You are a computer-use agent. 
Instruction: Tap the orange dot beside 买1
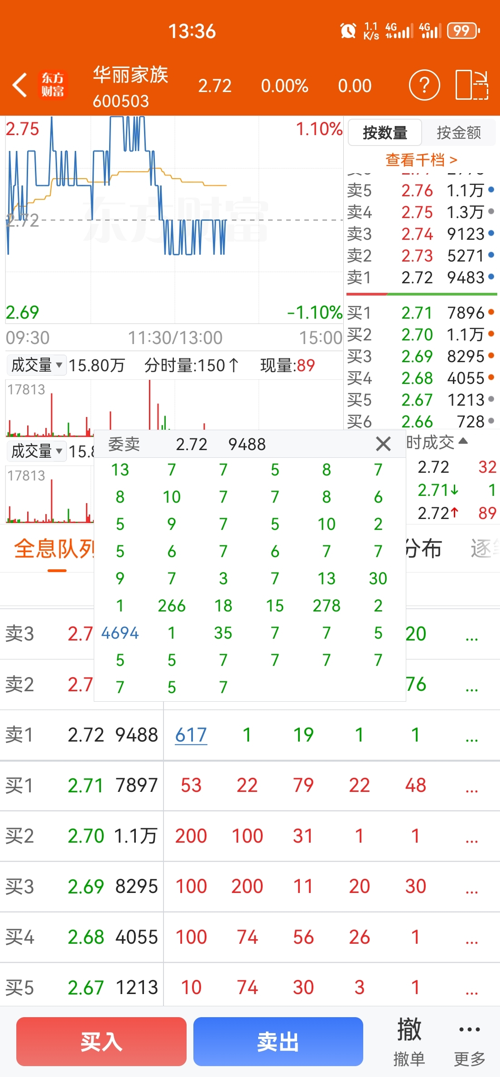pyautogui.click(x=491, y=312)
